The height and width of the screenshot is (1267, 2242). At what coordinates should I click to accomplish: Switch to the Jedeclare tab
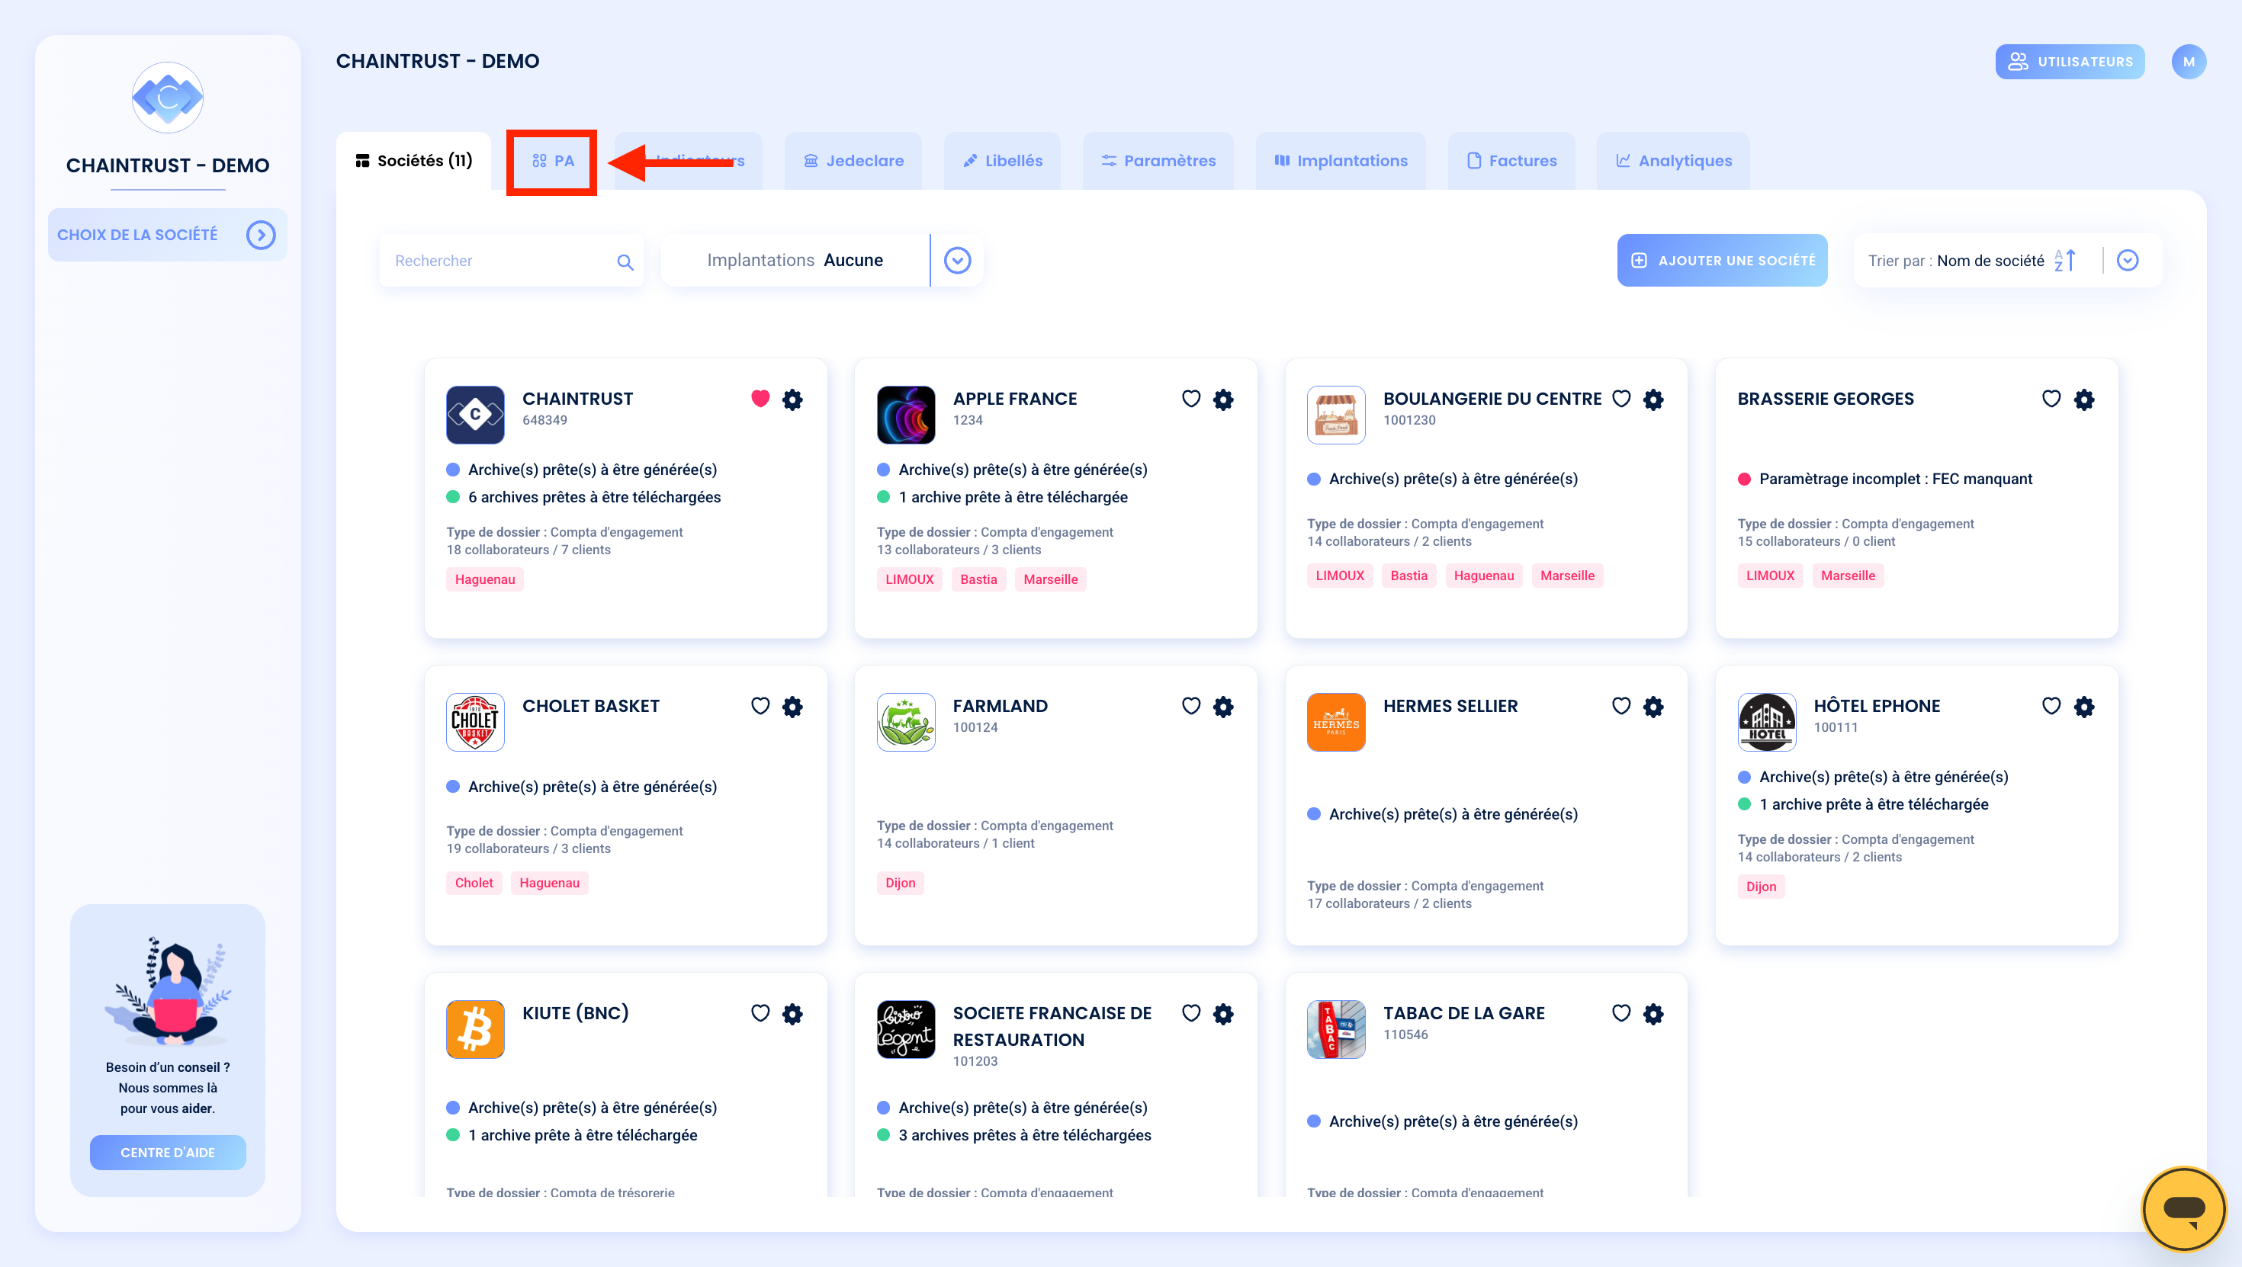[x=853, y=161]
